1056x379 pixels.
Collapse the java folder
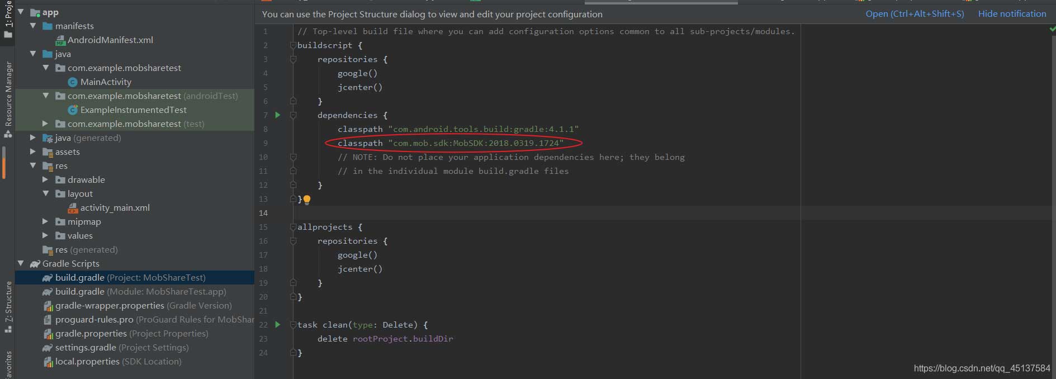coord(33,54)
